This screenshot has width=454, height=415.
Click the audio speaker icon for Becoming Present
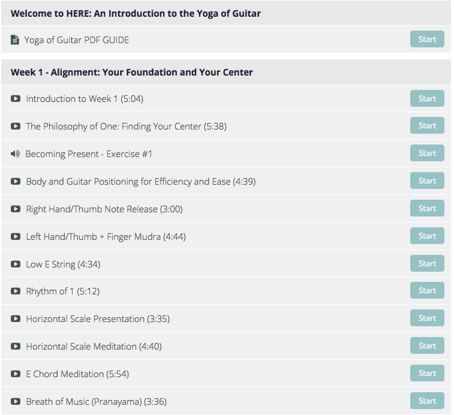[16, 154]
